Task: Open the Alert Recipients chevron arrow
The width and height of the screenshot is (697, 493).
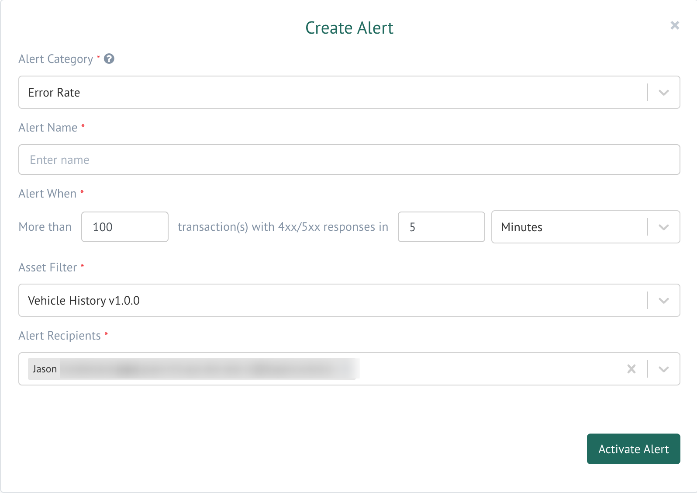Action: tap(663, 369)
